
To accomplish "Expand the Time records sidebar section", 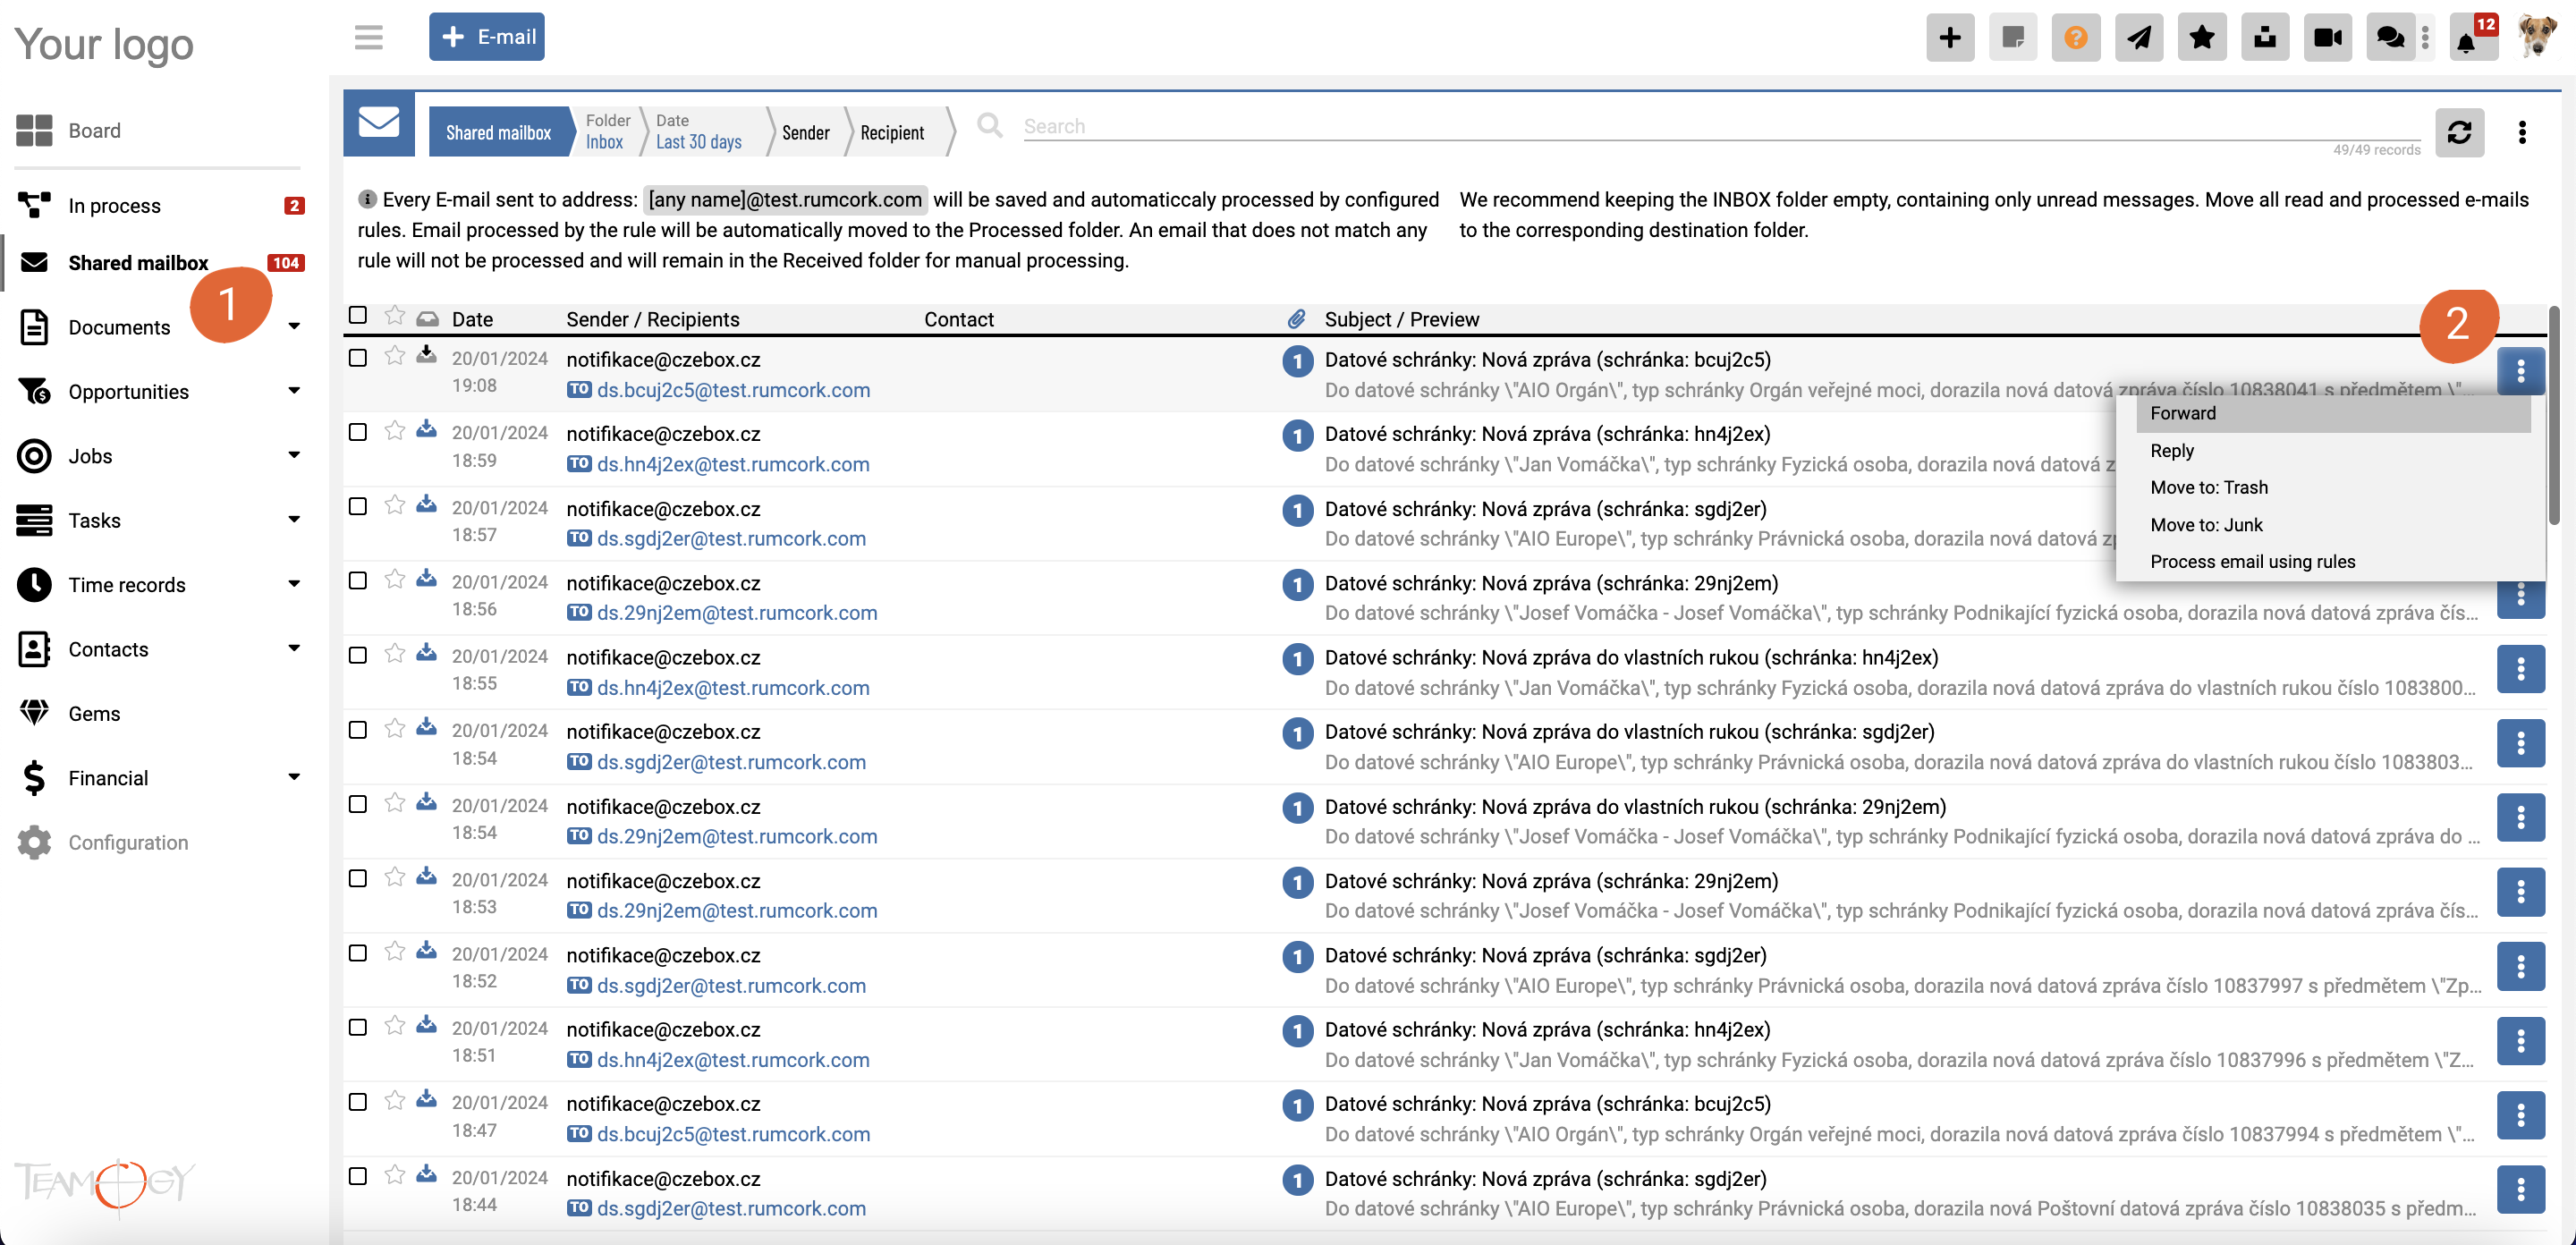I will click(294, 584).
